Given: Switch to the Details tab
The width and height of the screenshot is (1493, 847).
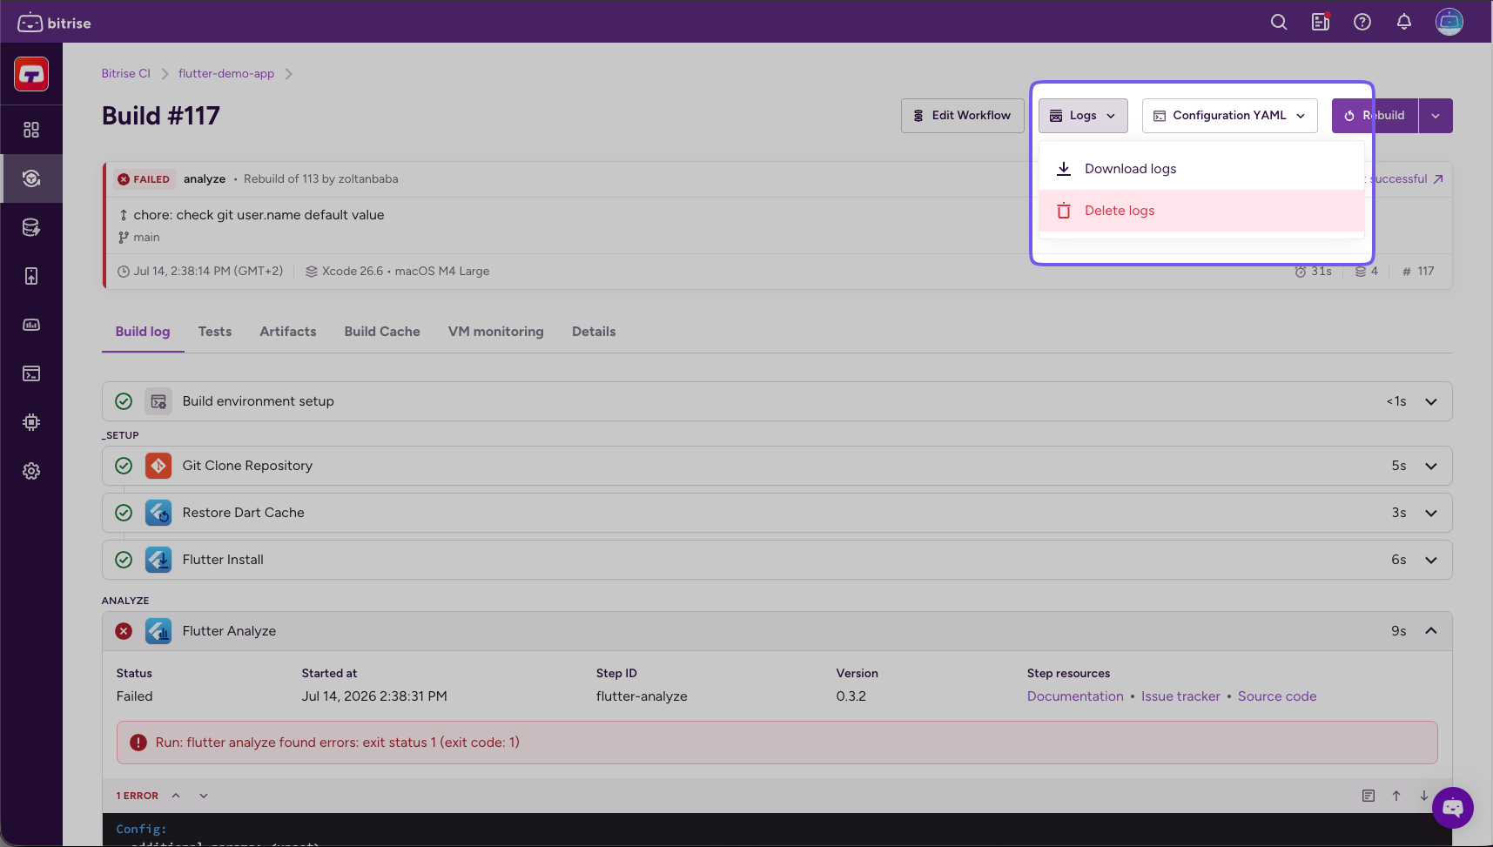Looking at the screenshot, I should coord(594,332).
